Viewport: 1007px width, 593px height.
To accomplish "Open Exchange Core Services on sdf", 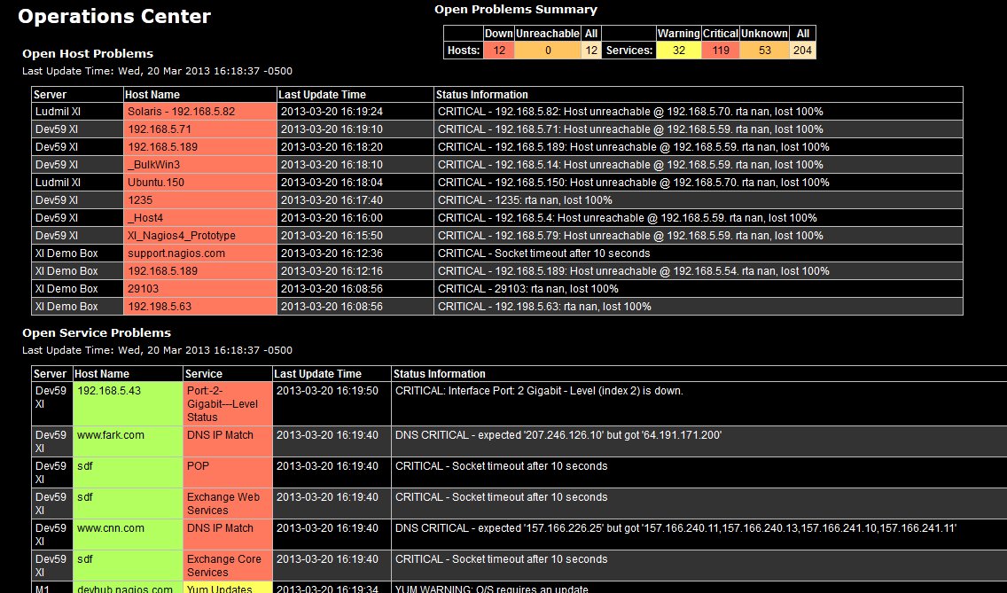I will click(x=224, y=566).
